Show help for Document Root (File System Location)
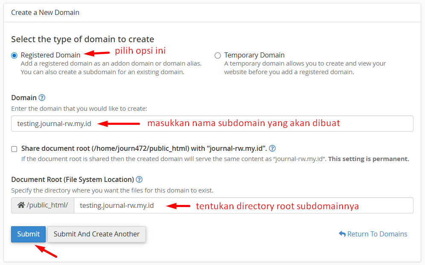The width and height of the screenshot is (425, 265). click(139, 179)
